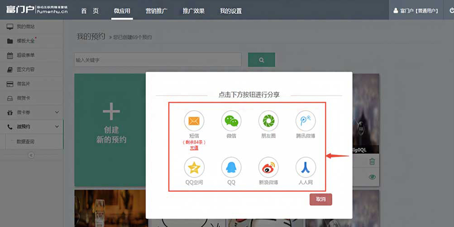Share to Renren (人人网) icon
This screenshot has height=227, width=454.
tap(306, 168)
